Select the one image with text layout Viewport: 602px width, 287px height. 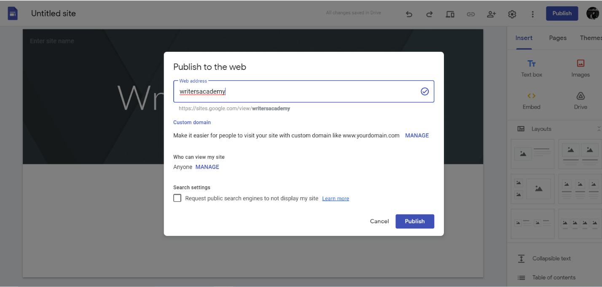(532, 154)
